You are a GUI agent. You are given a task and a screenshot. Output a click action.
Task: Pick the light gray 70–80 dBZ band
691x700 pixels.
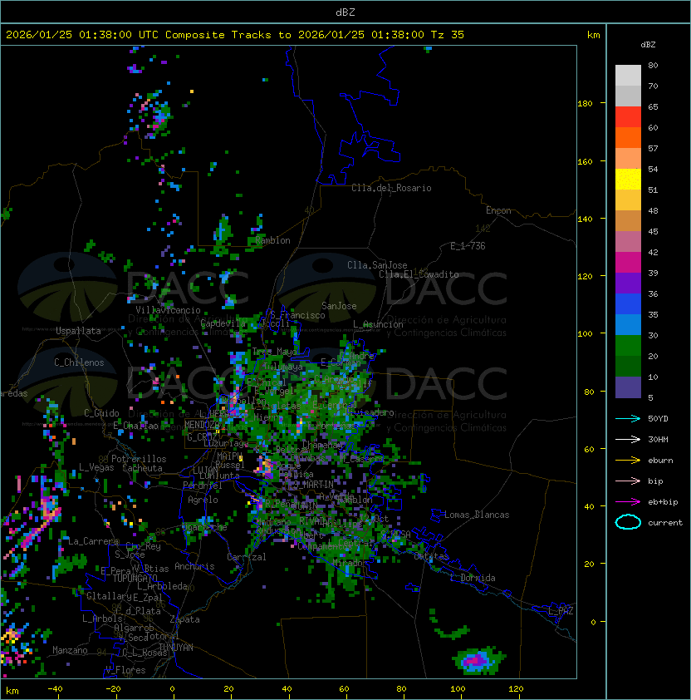point(628,76)
